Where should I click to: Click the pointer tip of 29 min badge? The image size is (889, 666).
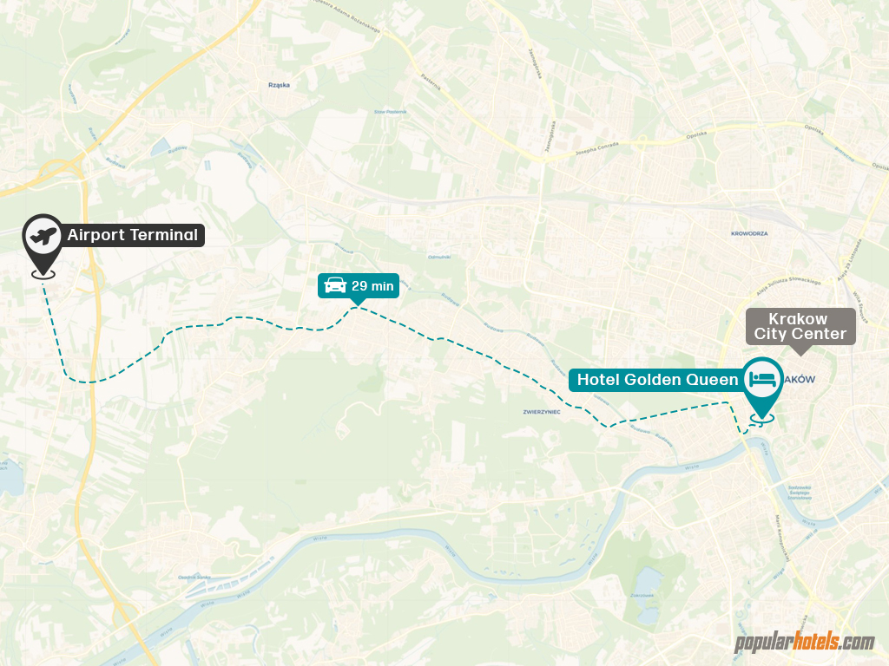(358, 304)
